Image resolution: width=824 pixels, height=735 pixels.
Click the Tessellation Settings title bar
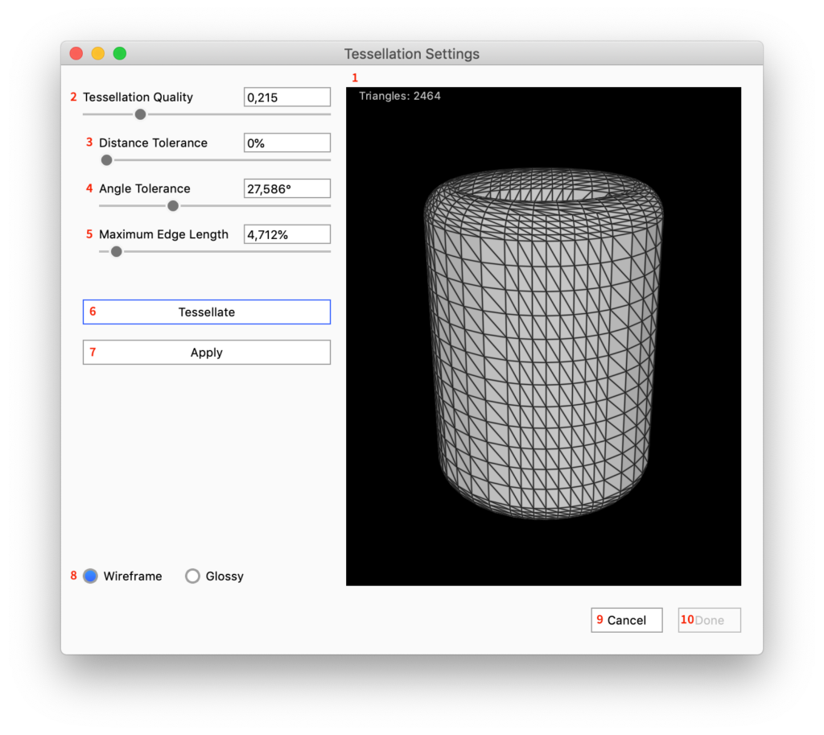412,54
